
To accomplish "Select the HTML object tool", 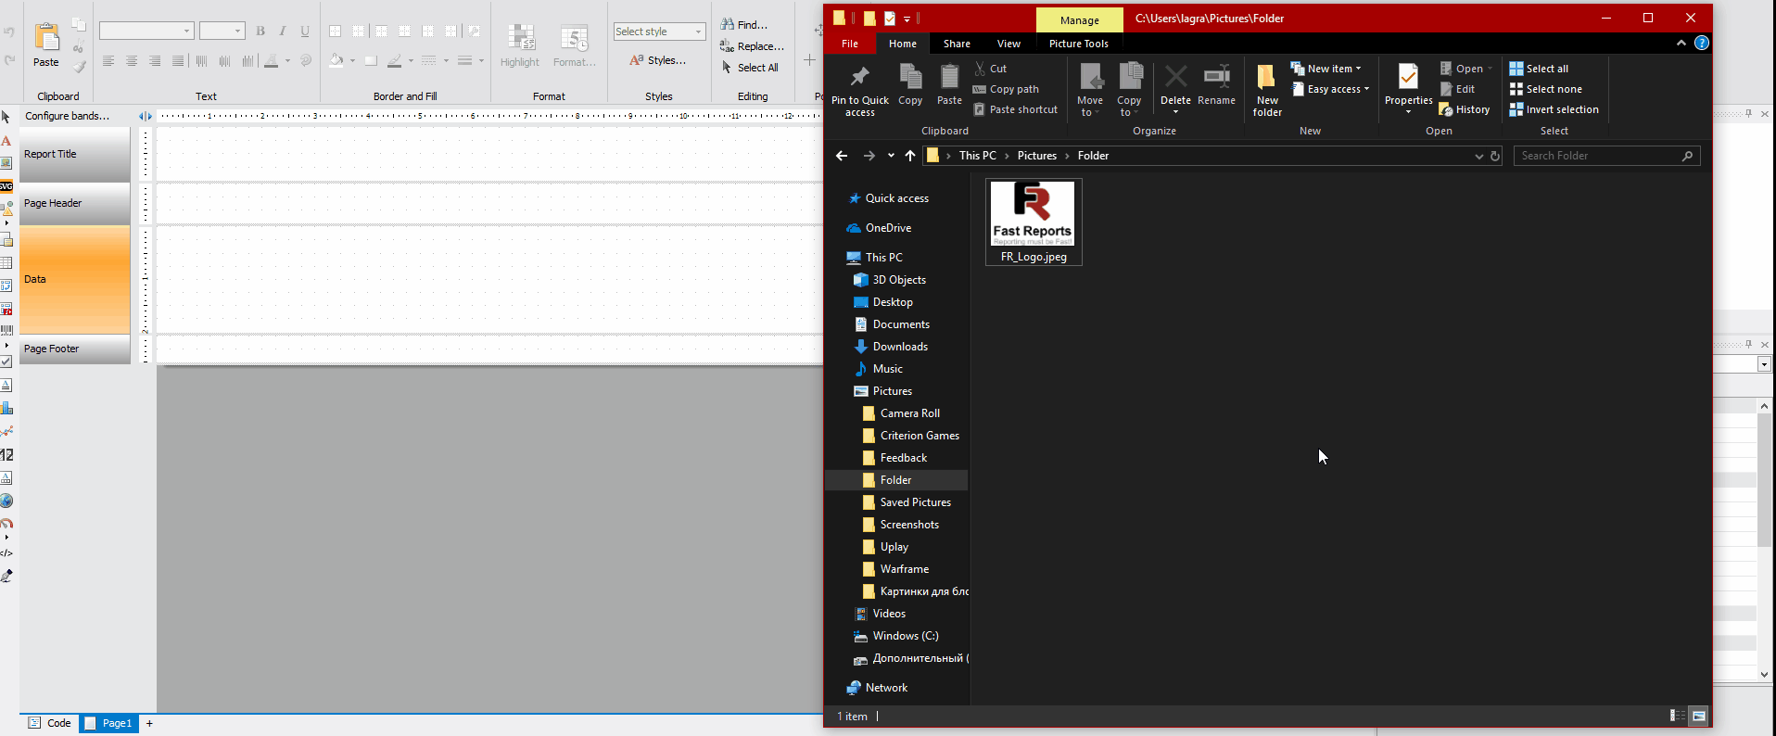I will [6, 553].
